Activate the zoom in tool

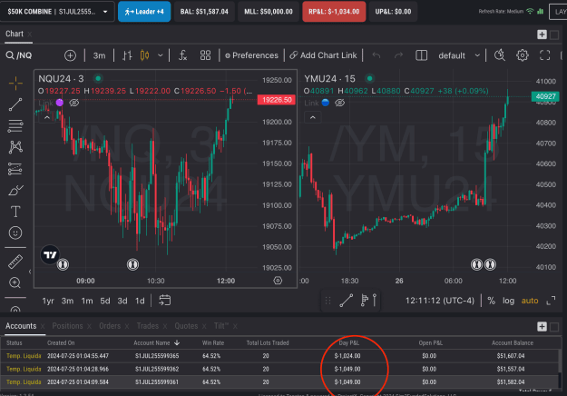click(x=15, y=282)
